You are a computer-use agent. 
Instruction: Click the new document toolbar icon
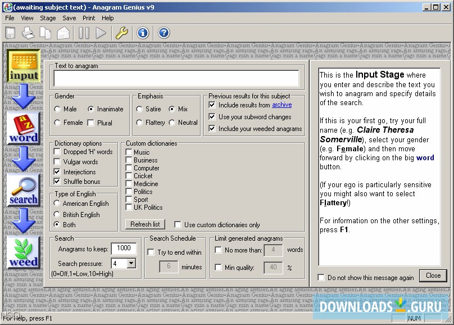11,33
